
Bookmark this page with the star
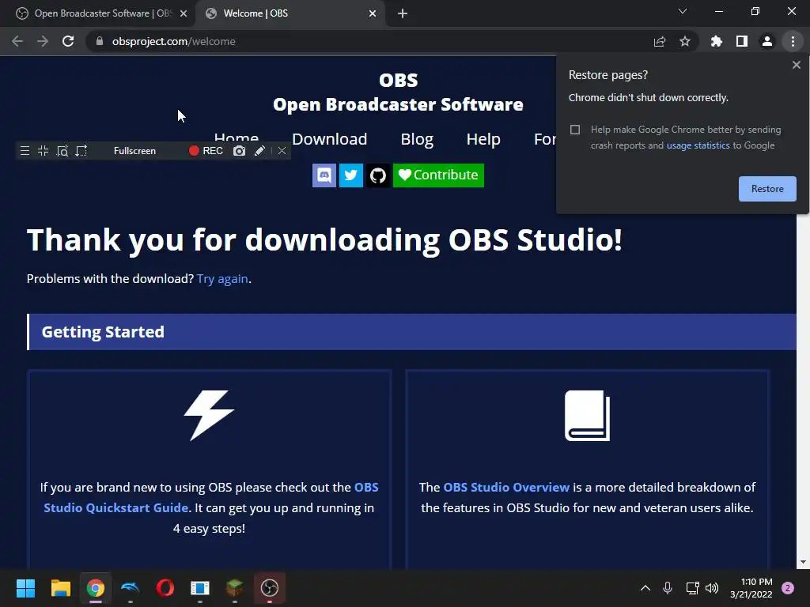pyautogui.click(x=685, y=41)
